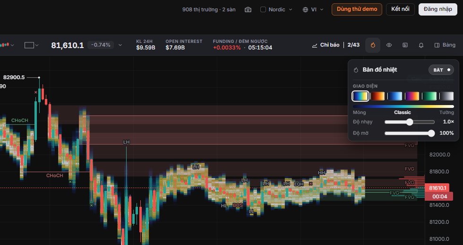
Task: Select the green heatmap color theme swatch
Action: pyautogui.click(x=429, y=96)
